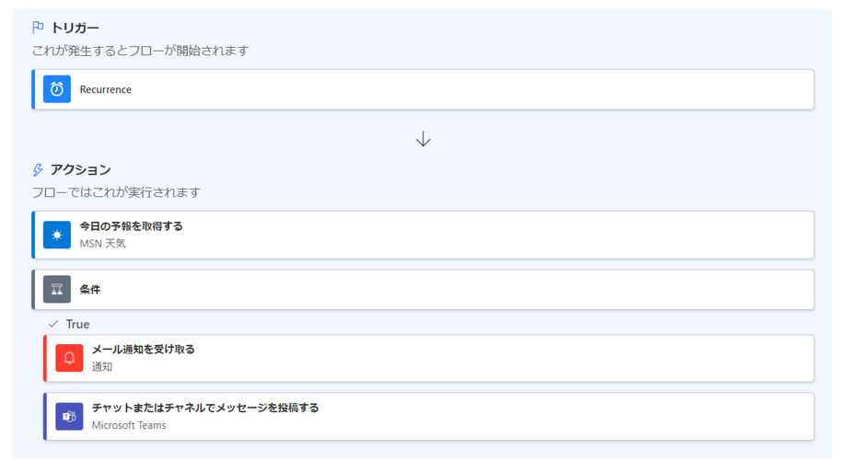
Task: Click the 条件 condition icon
Action: [x=57, y=290]
